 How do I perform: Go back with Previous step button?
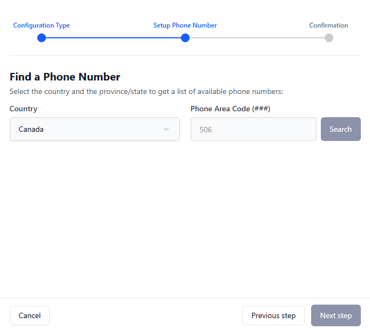click(x=273, y=315)
